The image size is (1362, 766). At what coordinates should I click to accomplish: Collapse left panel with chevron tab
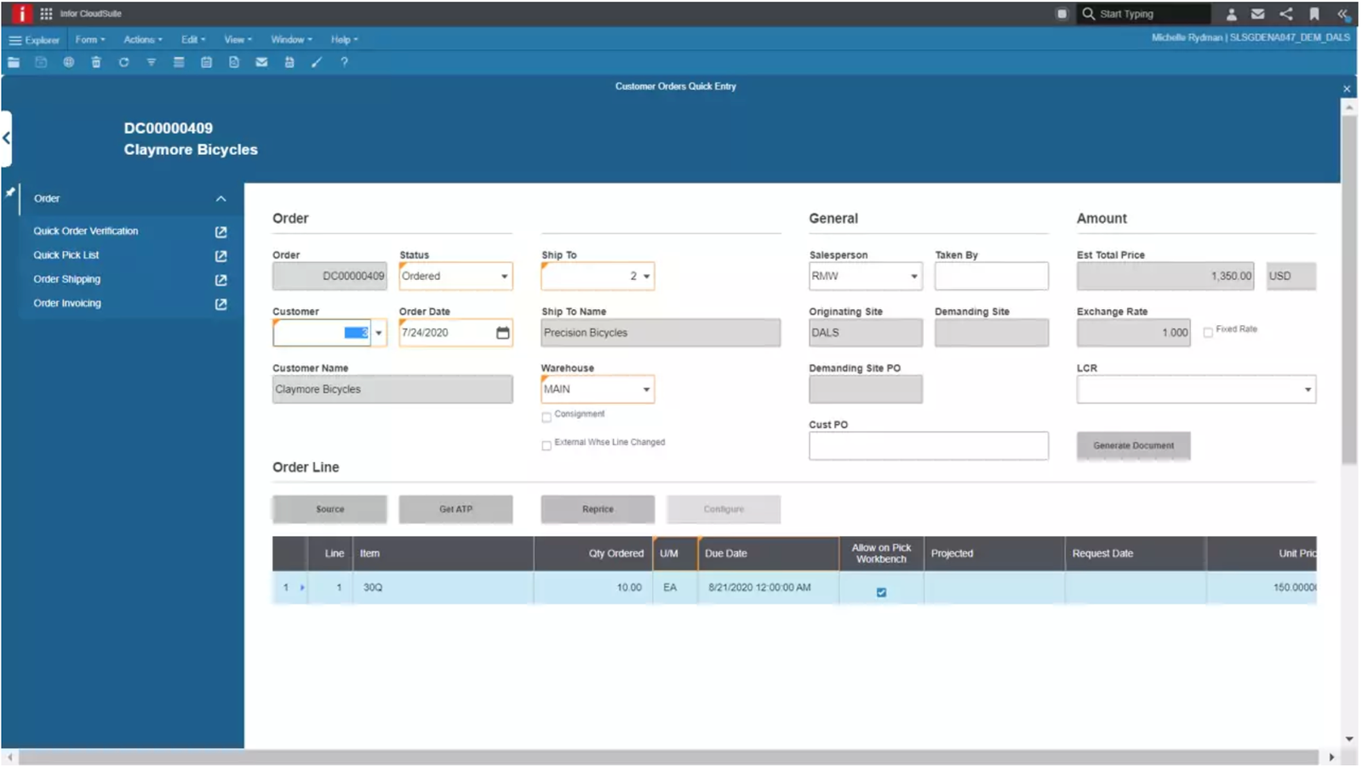click(x=6, y=138)
